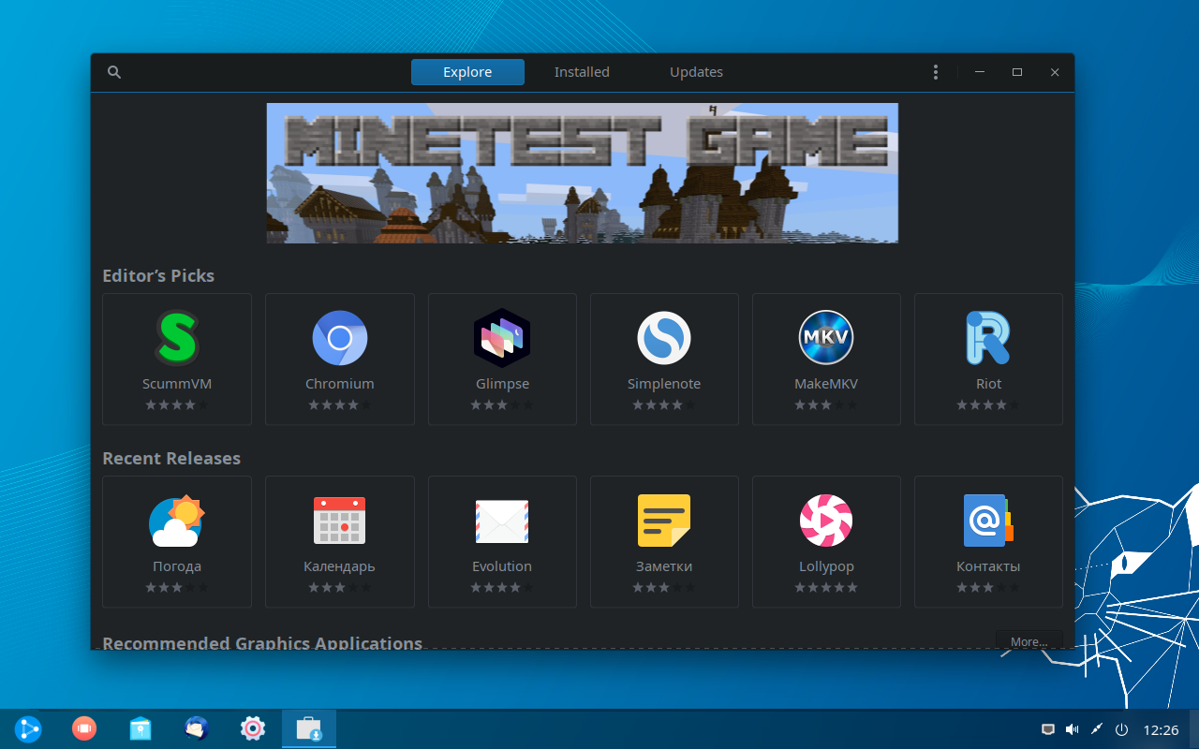This screenshot has width=1199, height=749.
Task: Open the Заметки notes app card
Action: tap(664, 542)
